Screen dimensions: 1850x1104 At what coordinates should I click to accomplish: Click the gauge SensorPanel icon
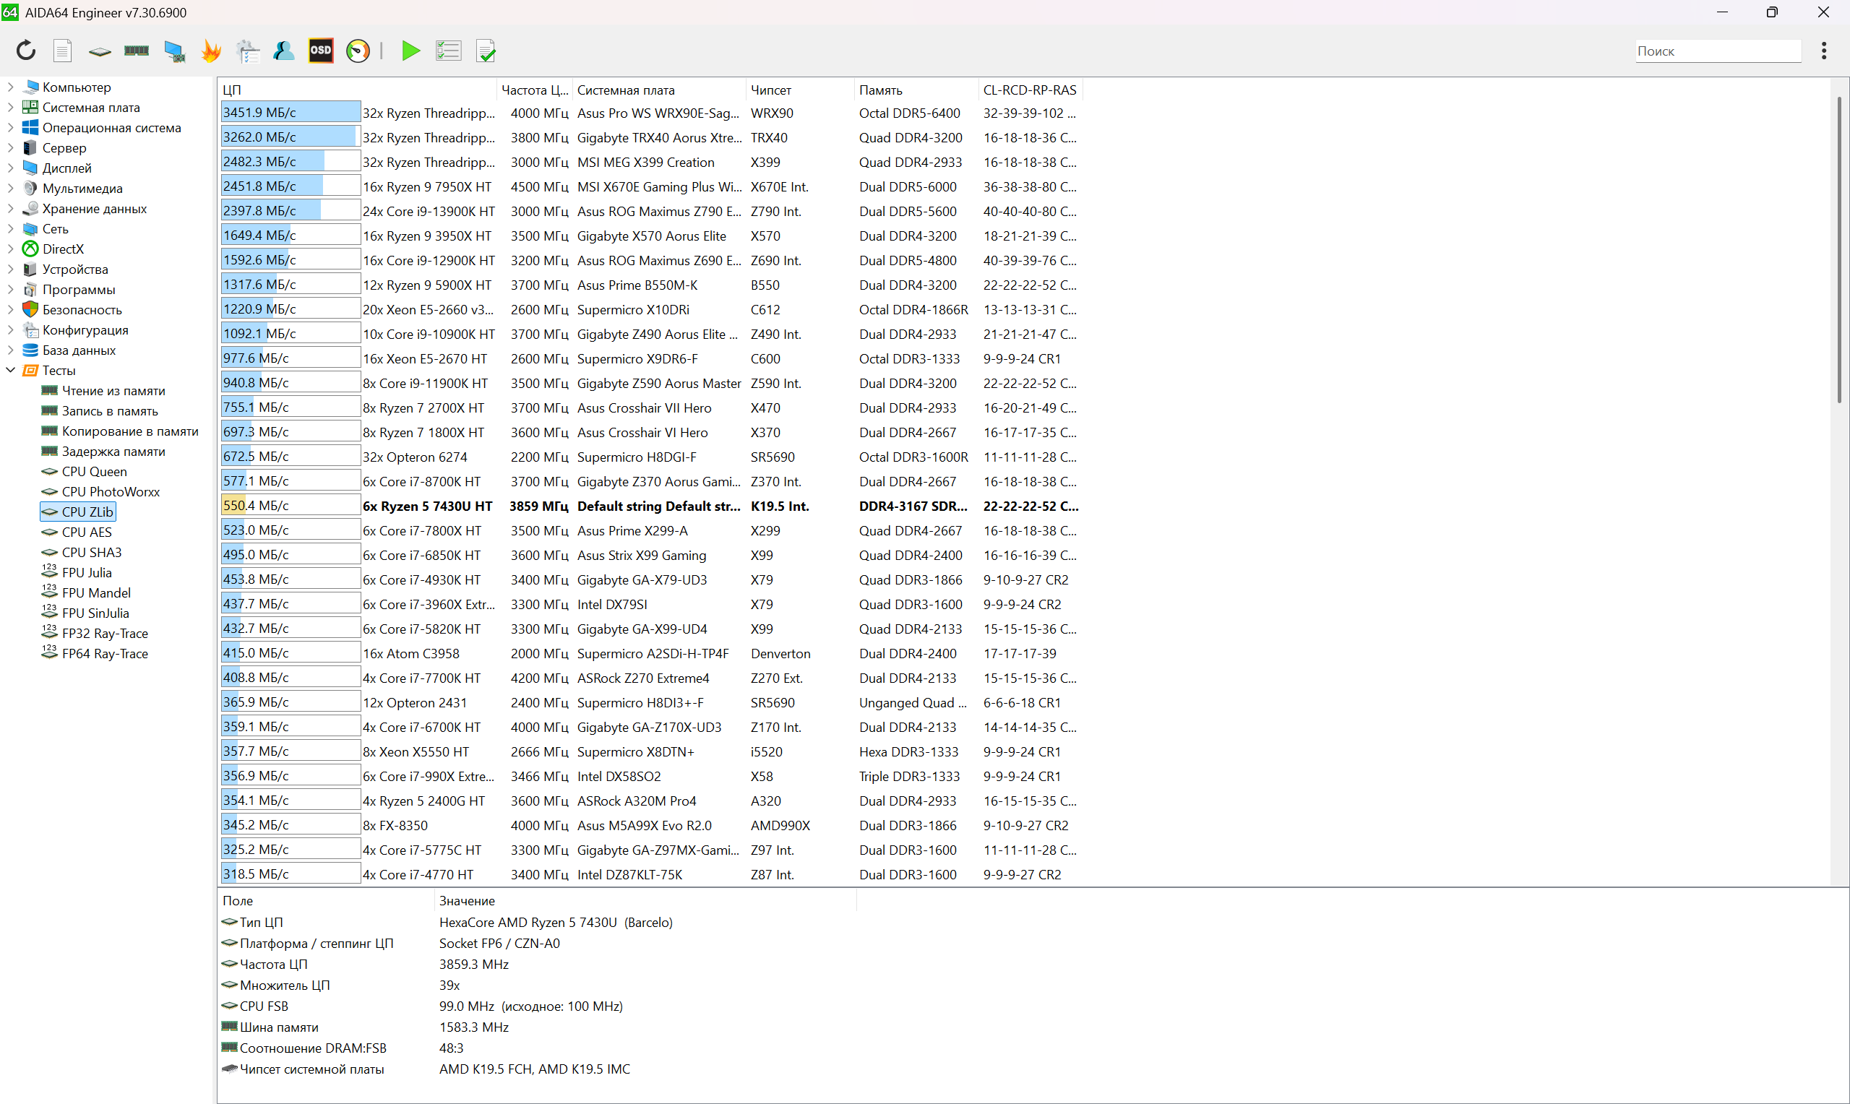(358, 51)
